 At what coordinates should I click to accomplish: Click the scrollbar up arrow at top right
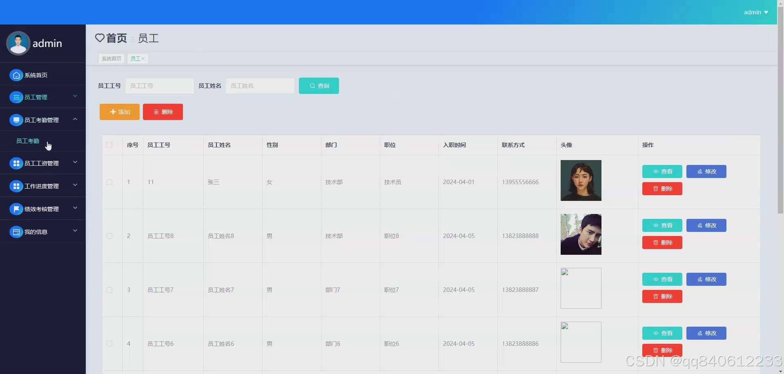780,3
